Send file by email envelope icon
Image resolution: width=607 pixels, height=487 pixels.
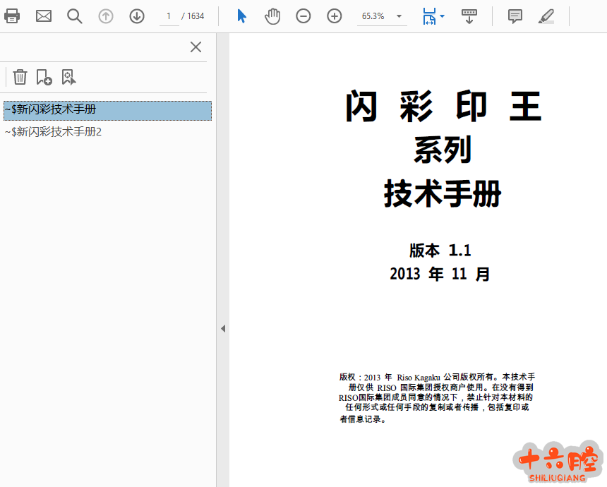[x=44, y=16]
